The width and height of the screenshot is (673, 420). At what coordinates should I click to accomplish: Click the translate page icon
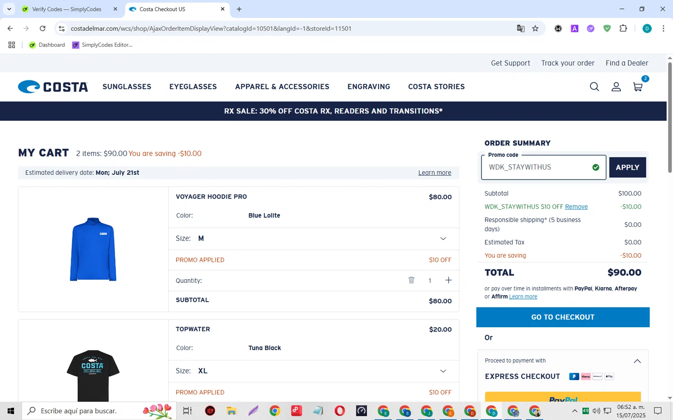coord(520,28)
